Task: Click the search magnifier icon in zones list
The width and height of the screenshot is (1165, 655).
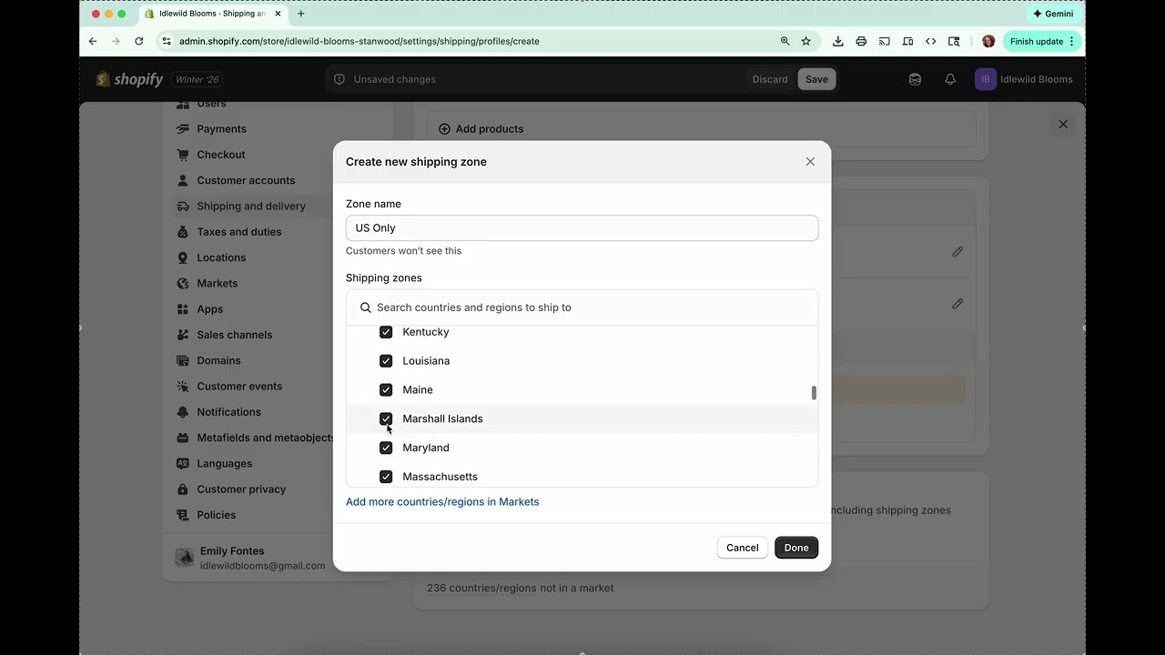Action: [366, 307]
